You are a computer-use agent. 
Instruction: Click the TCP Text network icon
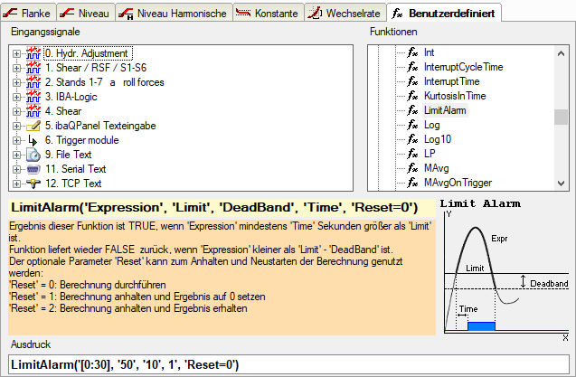point(33,184)
